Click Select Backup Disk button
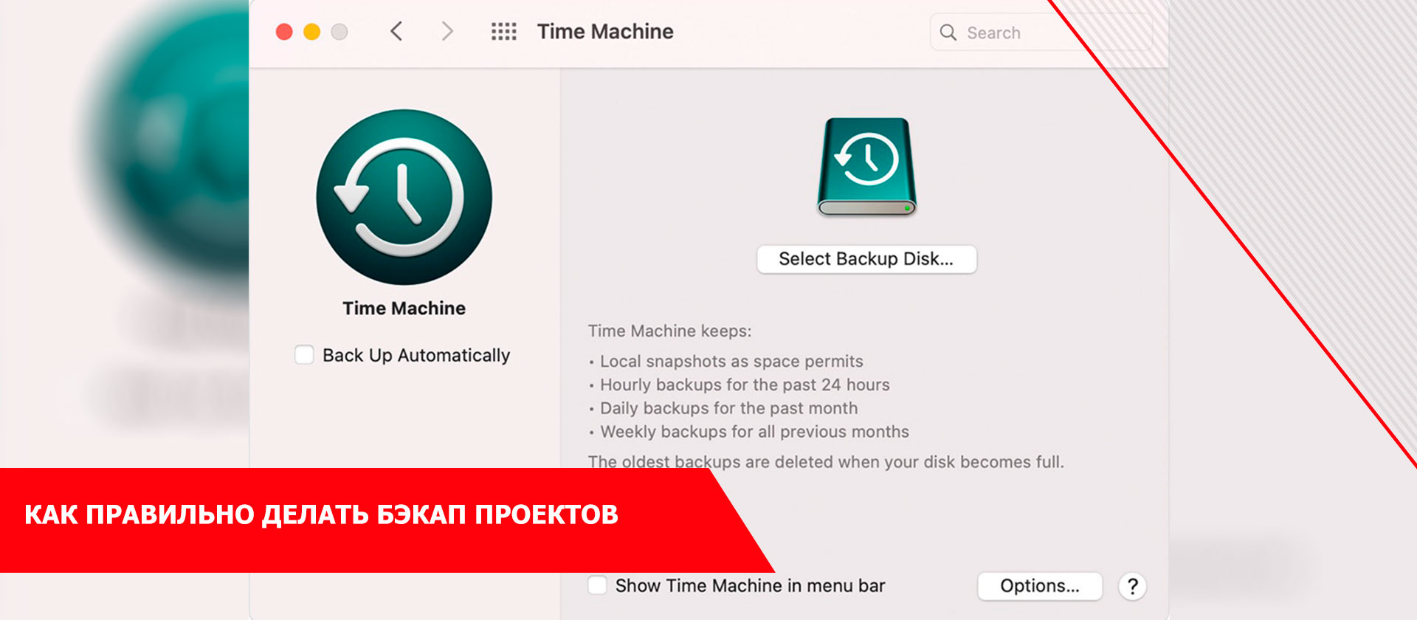This screenshot has width=1417, height=620. coord(866,259)
